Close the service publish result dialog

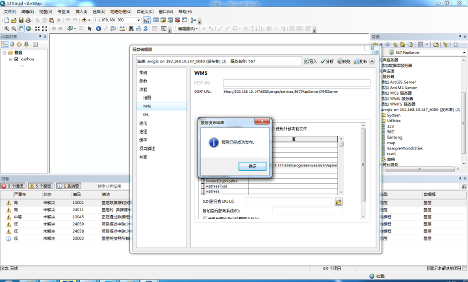click(262, 121)
